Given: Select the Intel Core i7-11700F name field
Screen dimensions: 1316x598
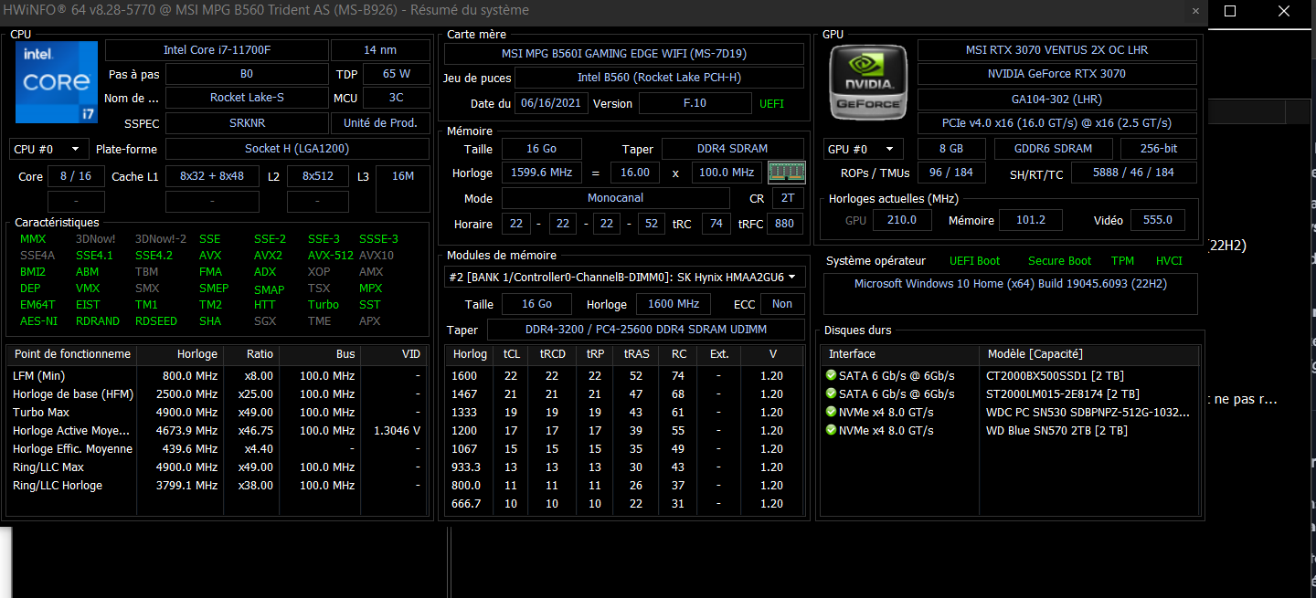Looking at the screenshot, I should point(216,50).
